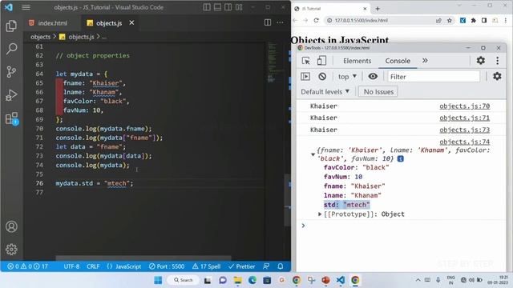Open VS Code notifications bell
513x288 pixels.
click(281, 266)
